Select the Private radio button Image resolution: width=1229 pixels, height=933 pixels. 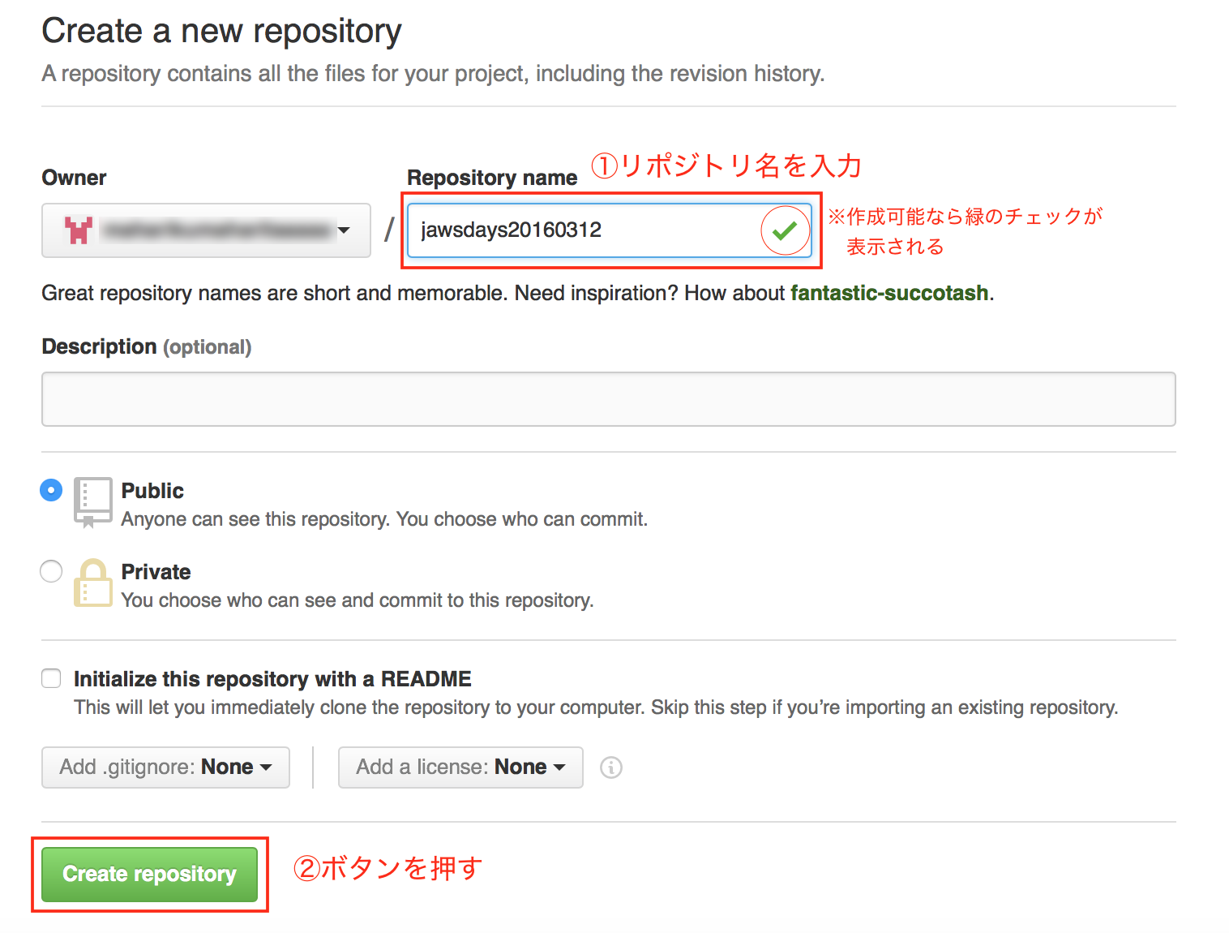pyautogui.click(x=50, y=571)
